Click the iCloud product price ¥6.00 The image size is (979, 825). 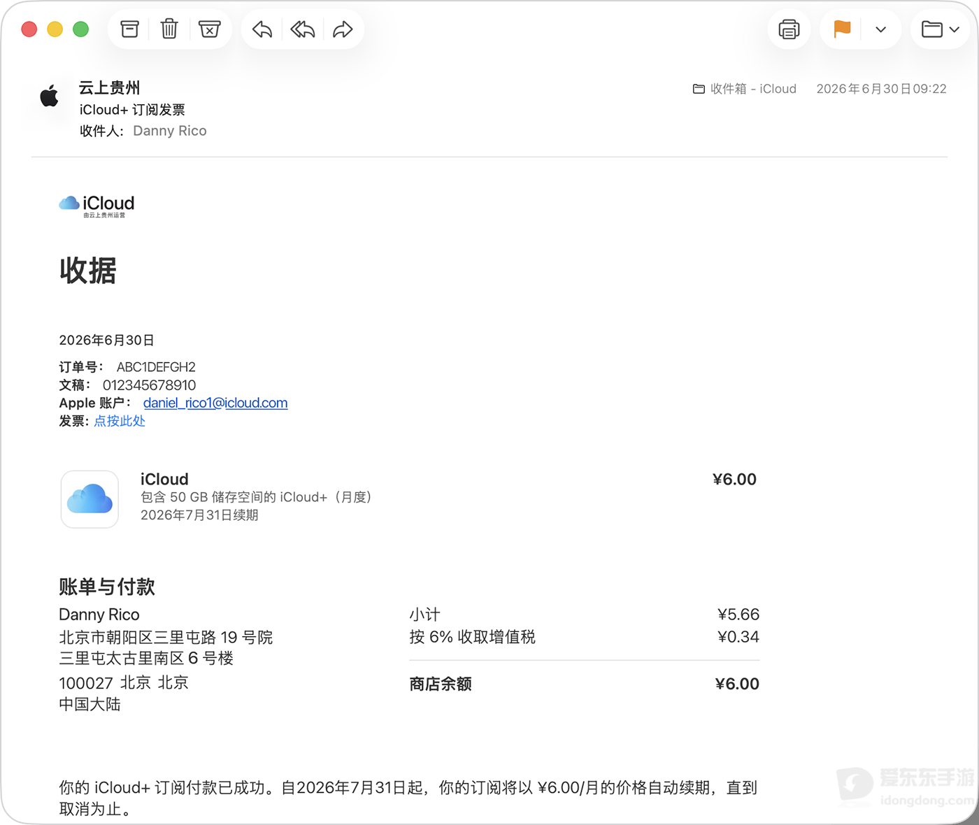point(734,480)
